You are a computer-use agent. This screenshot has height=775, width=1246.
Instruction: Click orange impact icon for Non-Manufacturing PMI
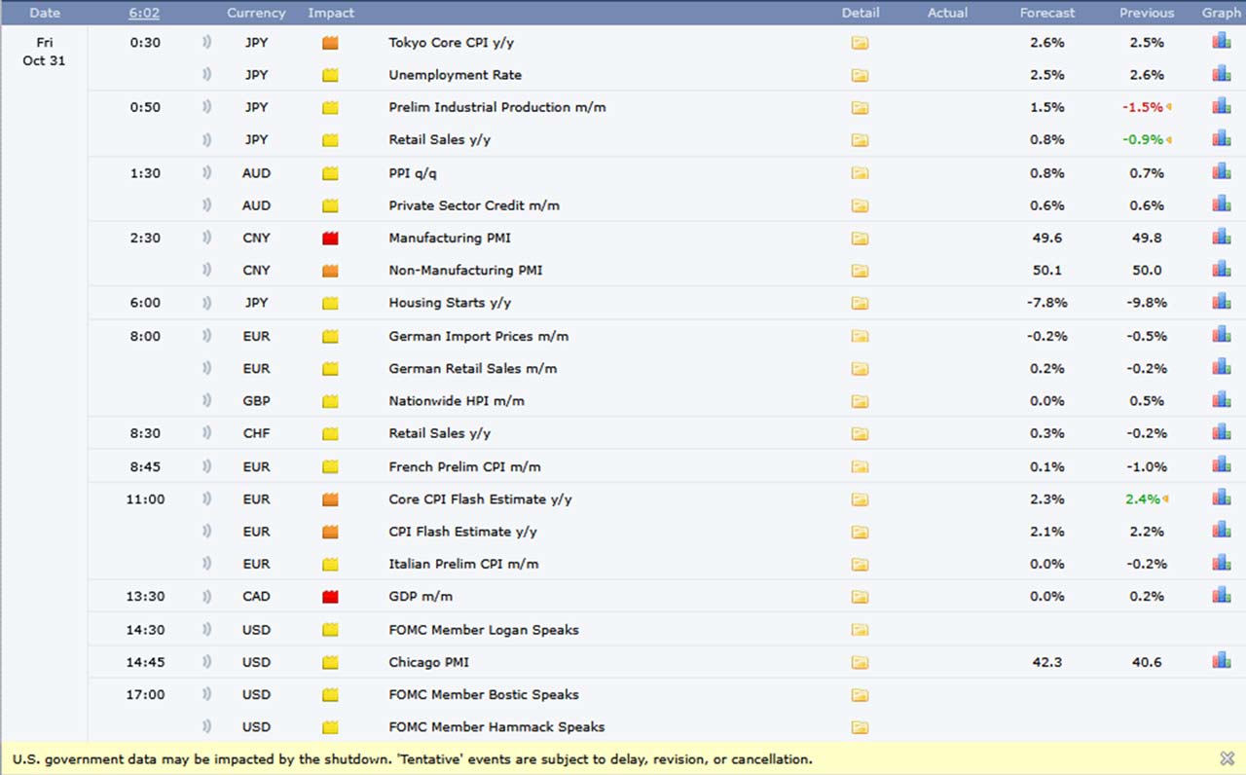330,271
